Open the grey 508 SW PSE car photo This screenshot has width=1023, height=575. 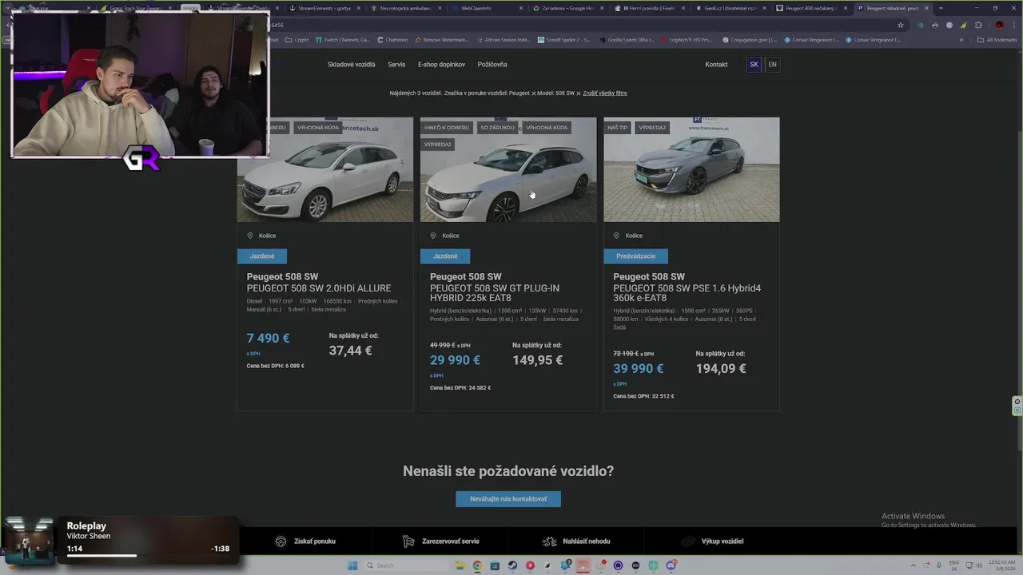click(691, 169)
